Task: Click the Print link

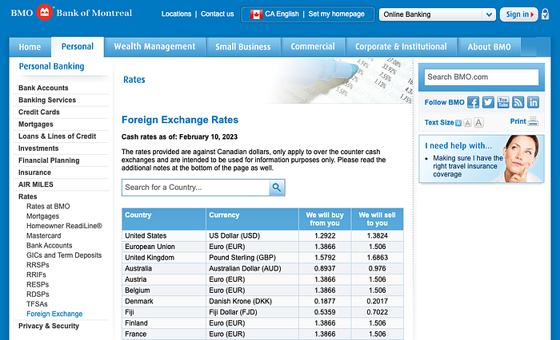Action: point(518,121)
